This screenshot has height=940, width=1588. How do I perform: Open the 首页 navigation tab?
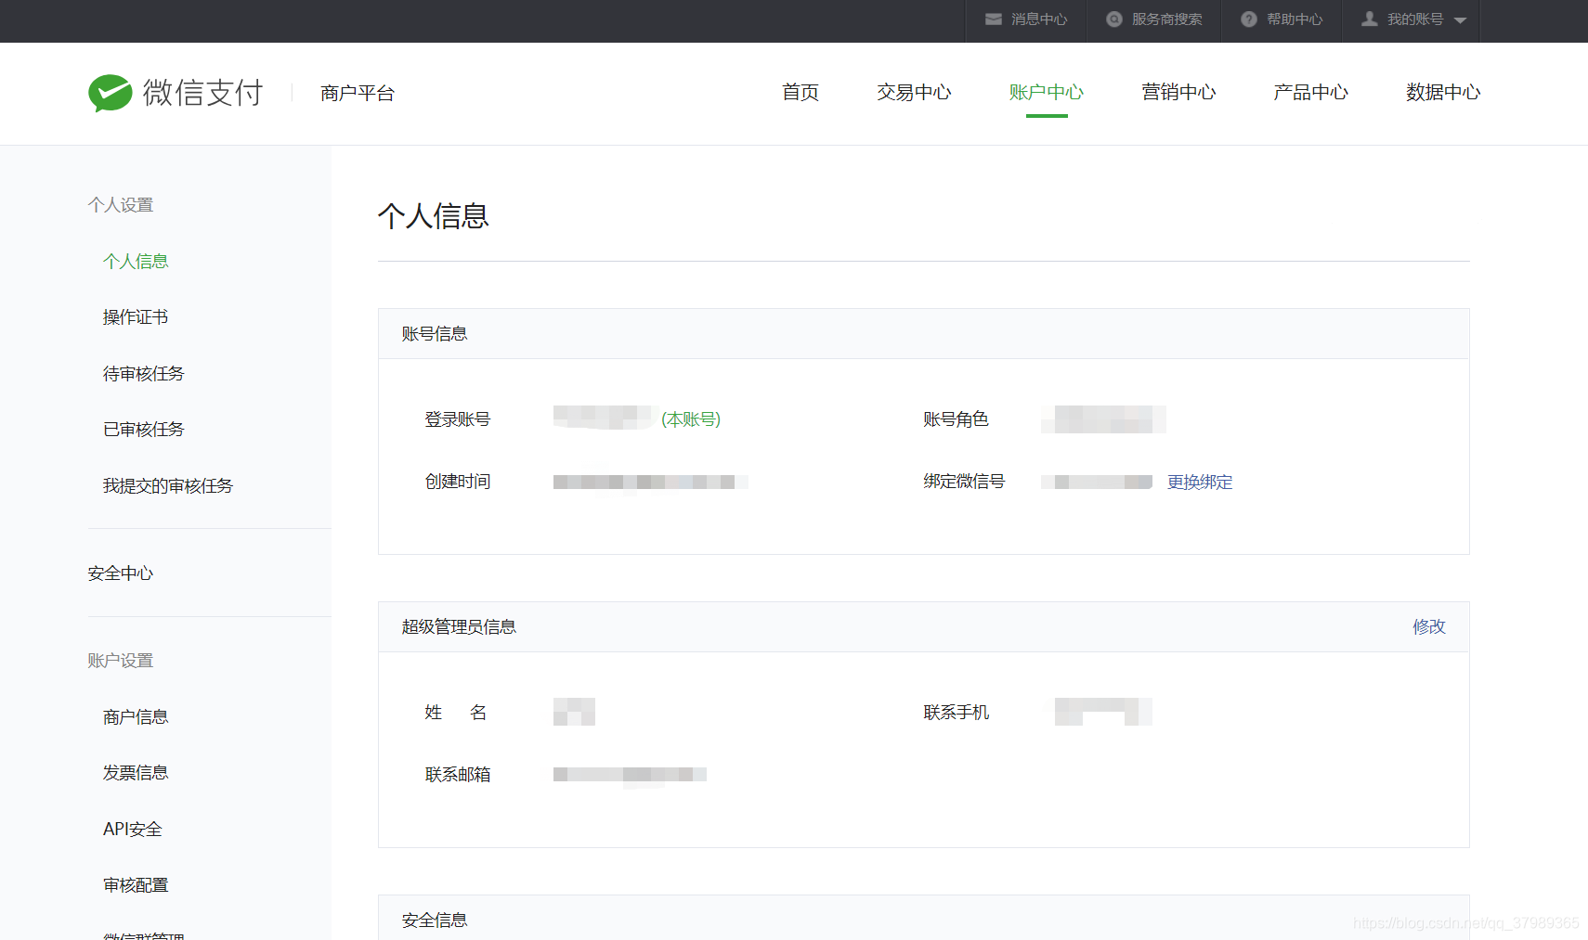801,92
